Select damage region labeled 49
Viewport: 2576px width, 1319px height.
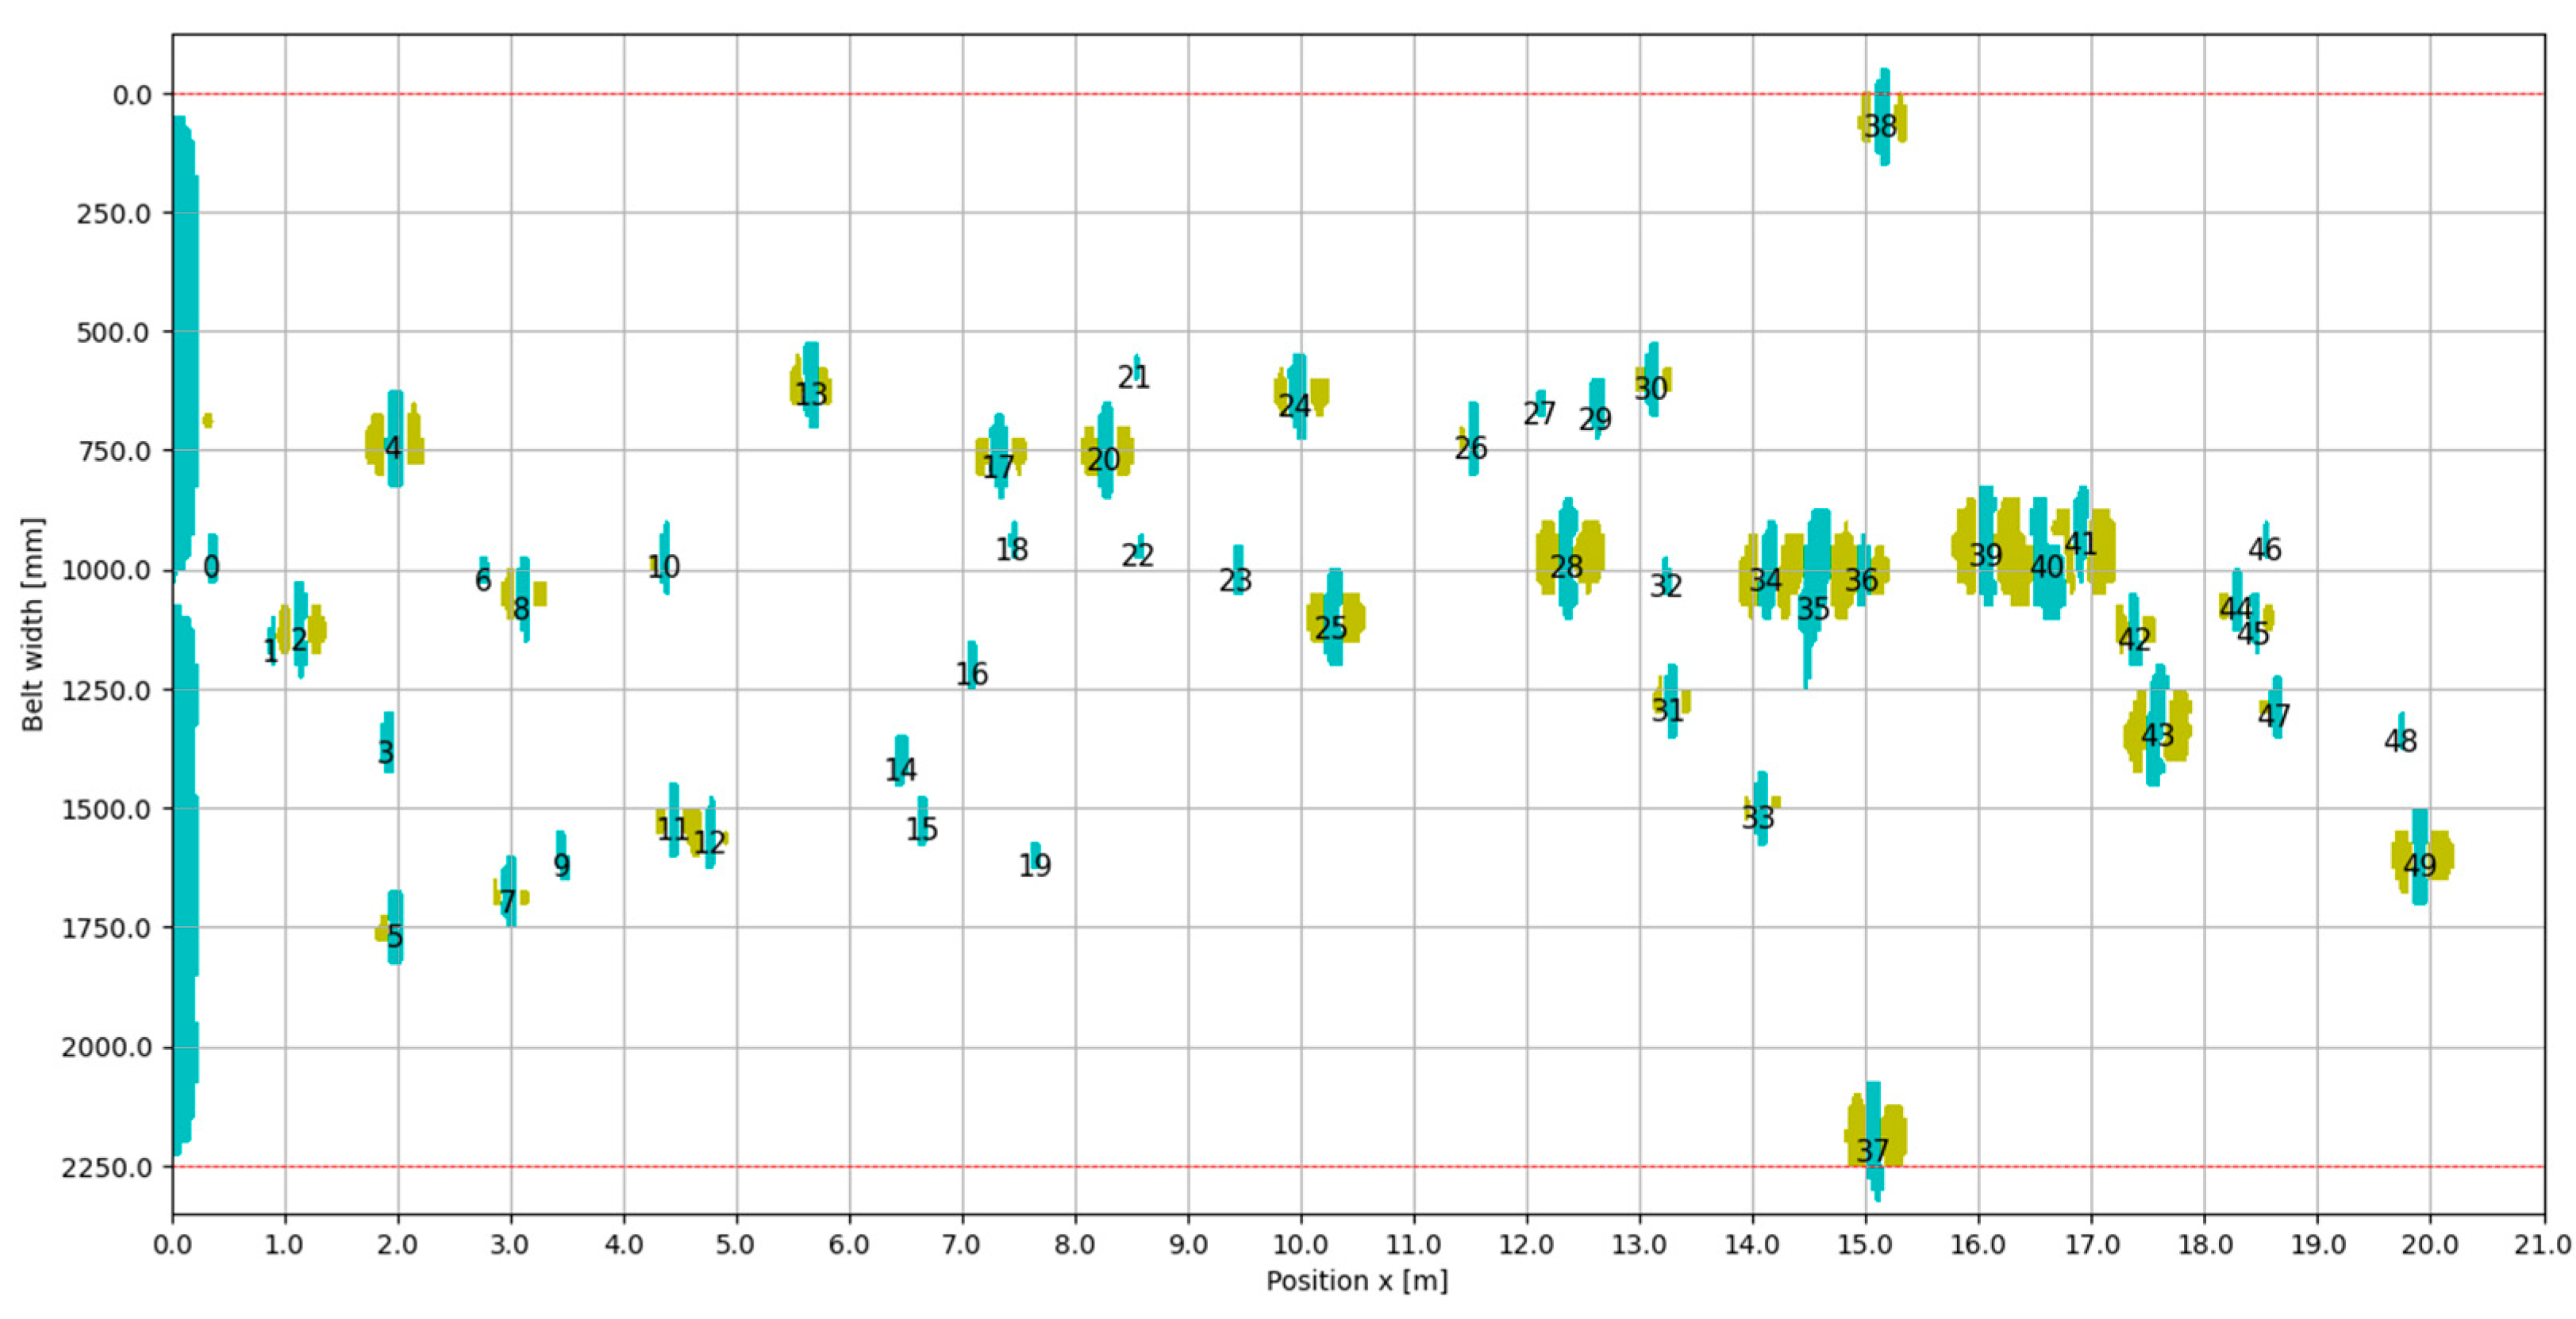coord(2420,856)
